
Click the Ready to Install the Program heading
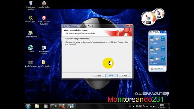(x=76, y=30)
